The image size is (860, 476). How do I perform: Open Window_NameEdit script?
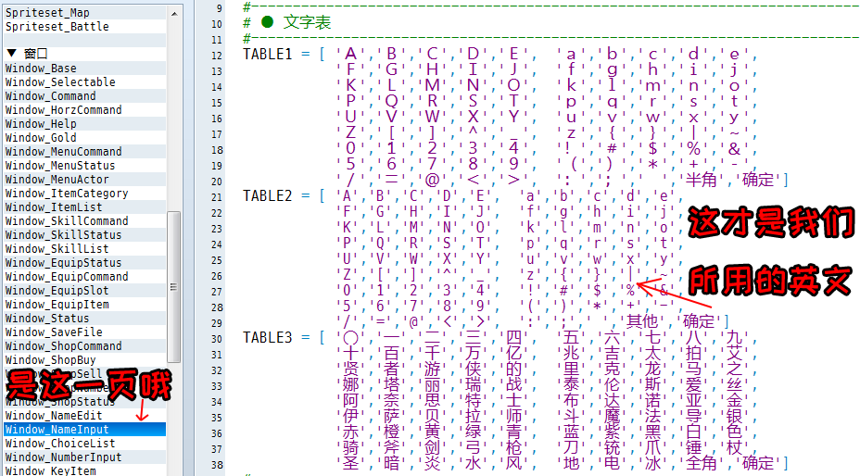[84, 416]
